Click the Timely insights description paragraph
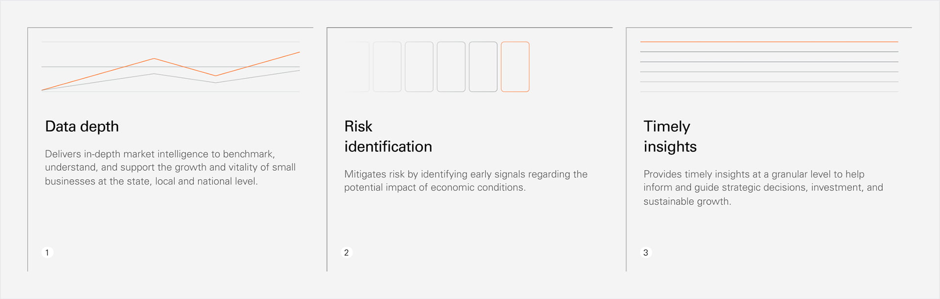940x299 pixels. tap(763, 187)
